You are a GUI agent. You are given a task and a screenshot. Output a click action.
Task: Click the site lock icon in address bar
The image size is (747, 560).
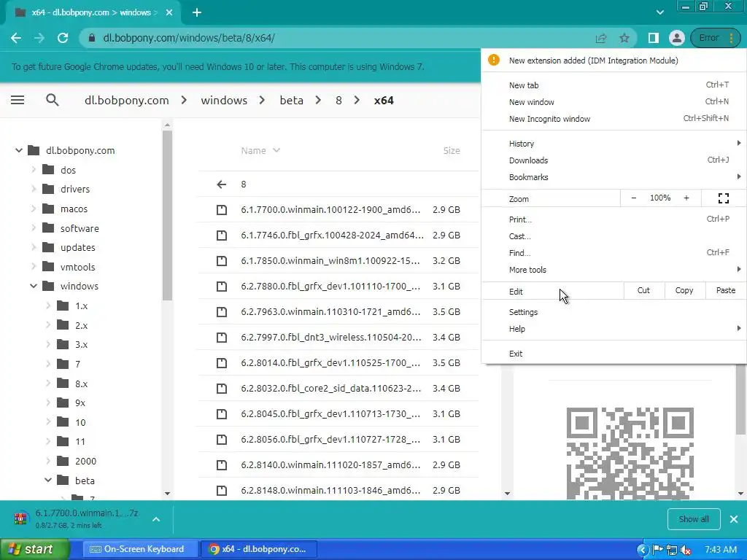coord(91,38)
